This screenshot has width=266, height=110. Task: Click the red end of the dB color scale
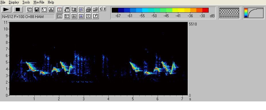206,10
